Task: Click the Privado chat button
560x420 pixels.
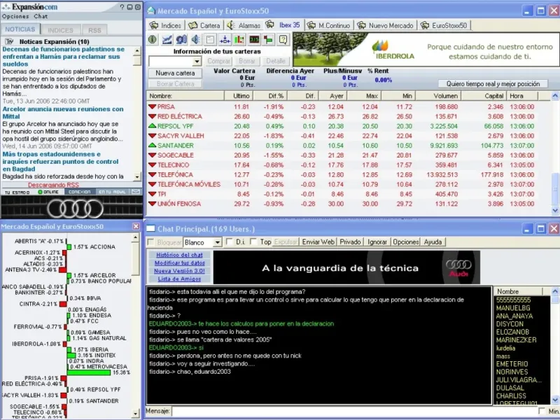Action: tap(350, 241)
